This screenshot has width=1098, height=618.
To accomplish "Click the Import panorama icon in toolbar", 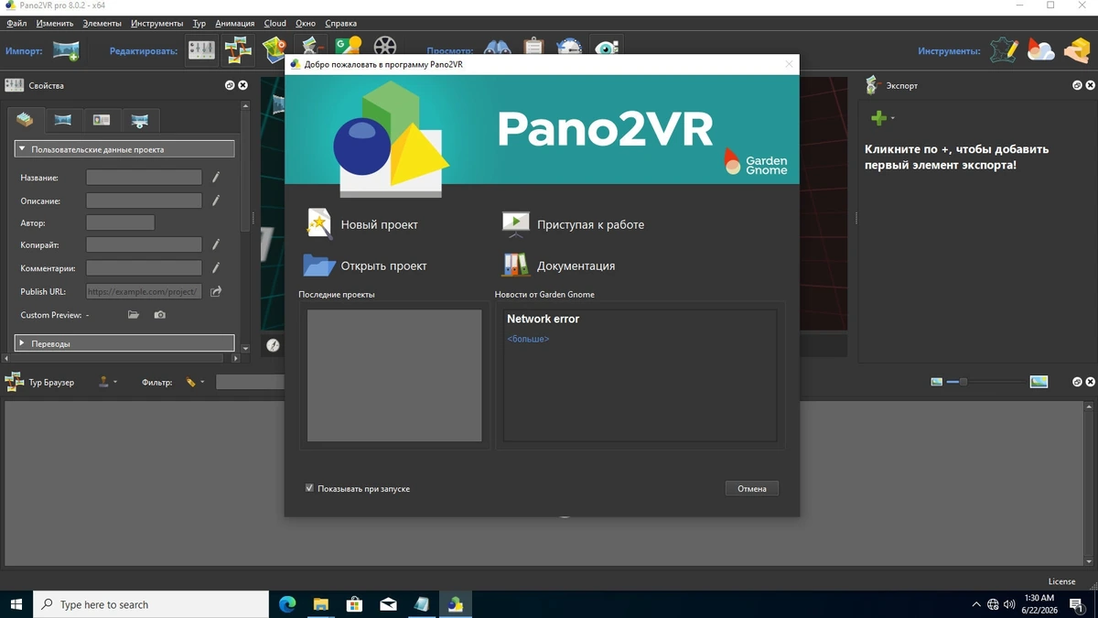I will [66, 50].
